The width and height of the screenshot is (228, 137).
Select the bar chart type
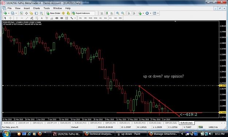(102, 13)
